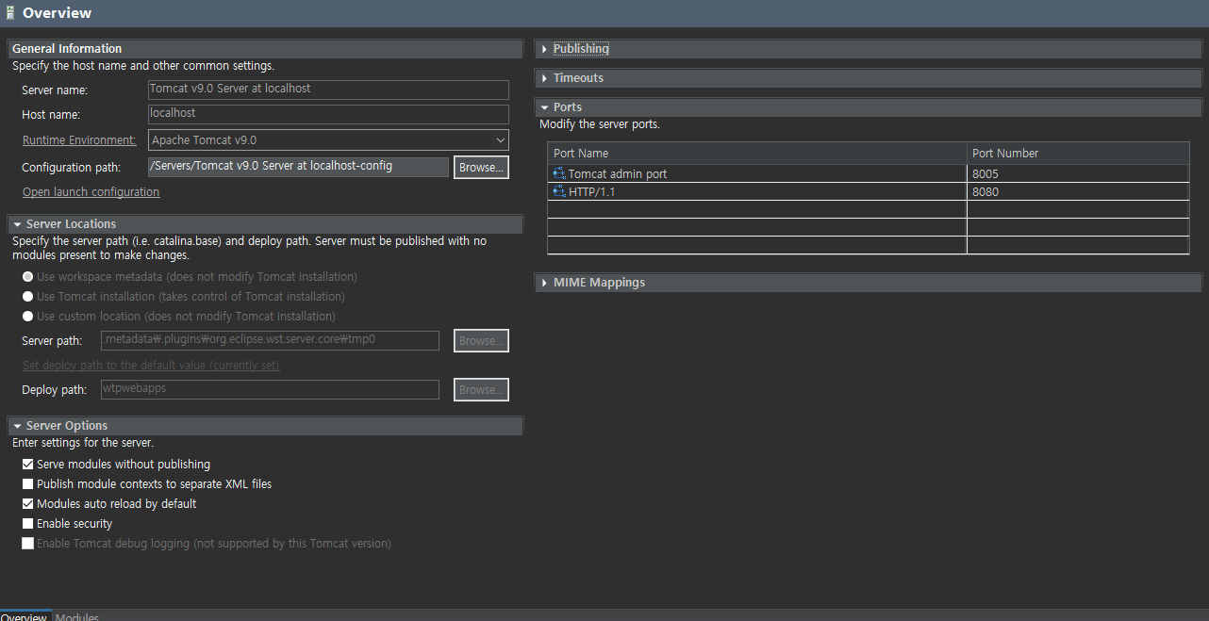Collapse the Server Locations section
Image resolution: width=1209 pixels, height=621 pixels.
18,224
